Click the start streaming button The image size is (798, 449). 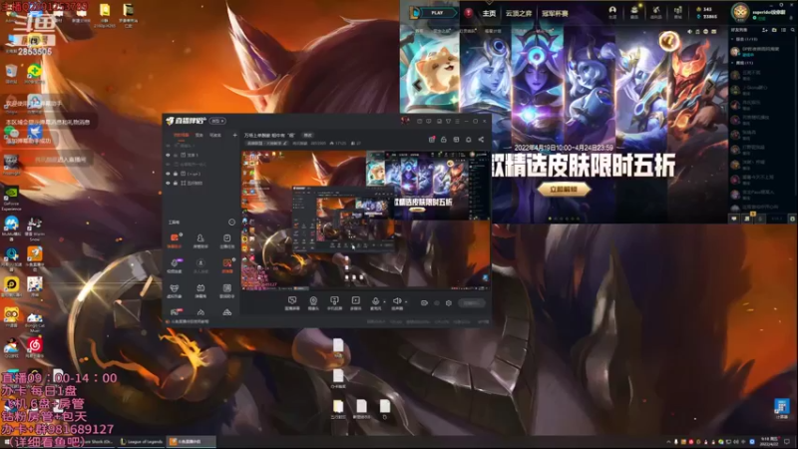(x=471, y=303)
